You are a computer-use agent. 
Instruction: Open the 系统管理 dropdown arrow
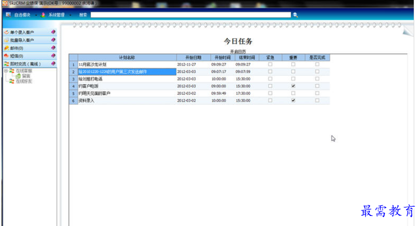(70, 15)
